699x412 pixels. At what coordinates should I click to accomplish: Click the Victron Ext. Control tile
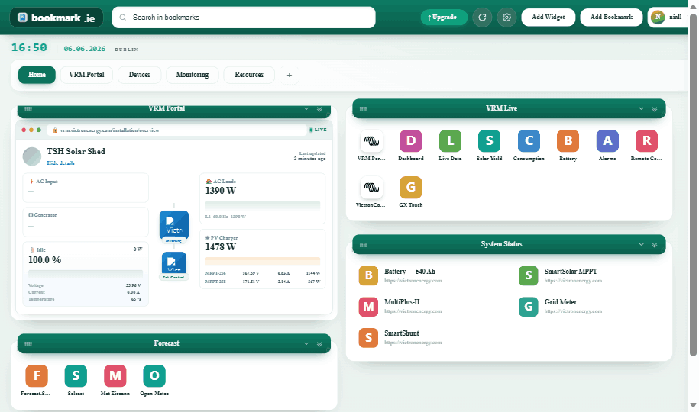pos(174,266)
